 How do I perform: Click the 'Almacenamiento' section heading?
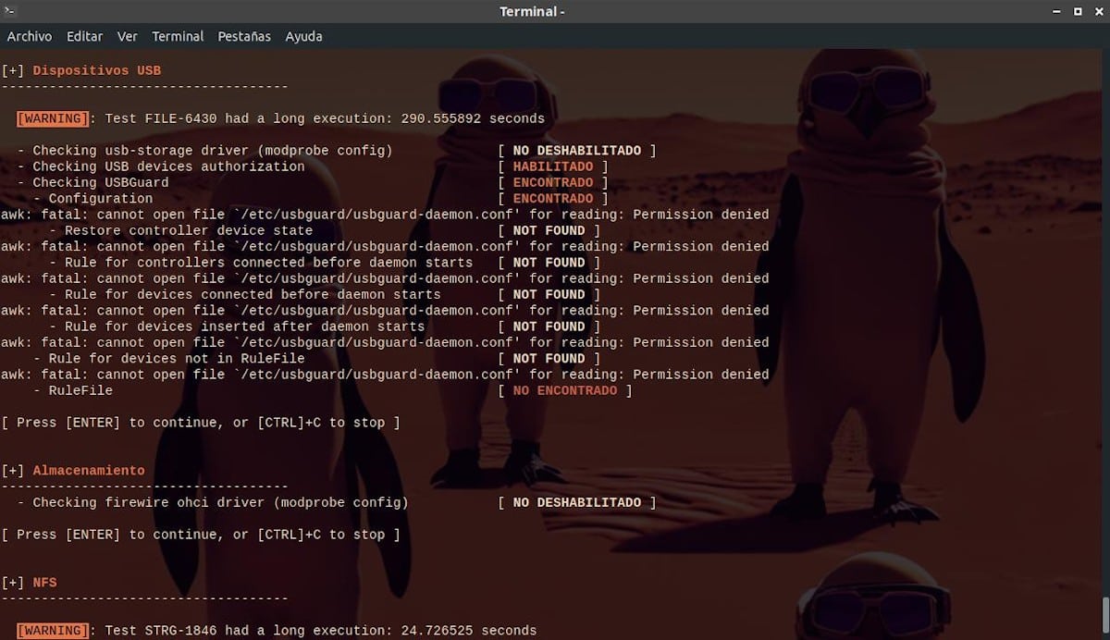point(89,471)
